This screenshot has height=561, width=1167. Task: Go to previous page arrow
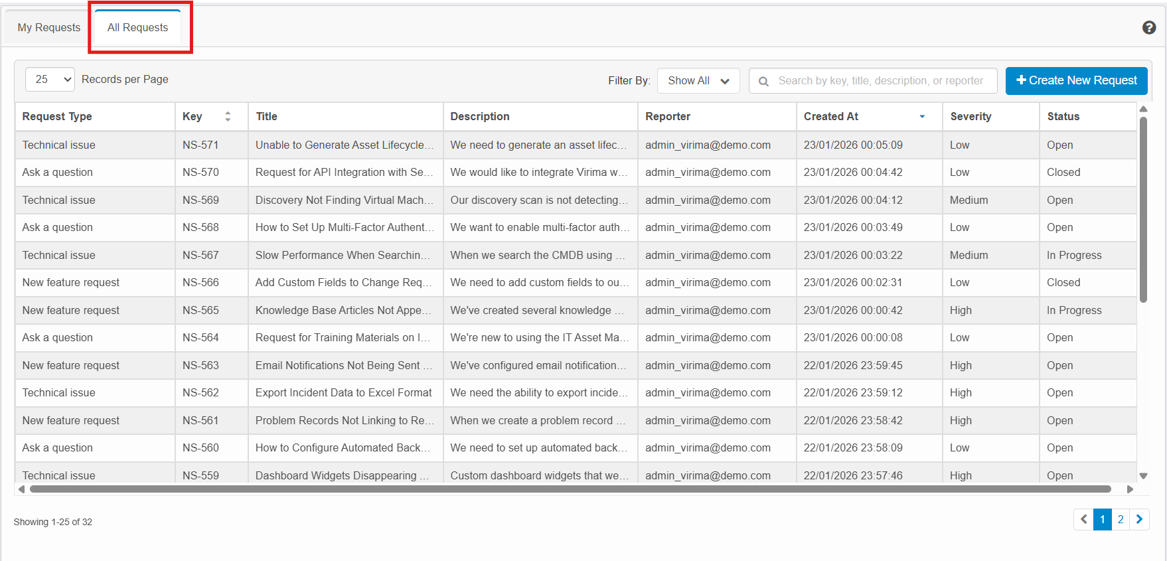tap(1083, 519)
